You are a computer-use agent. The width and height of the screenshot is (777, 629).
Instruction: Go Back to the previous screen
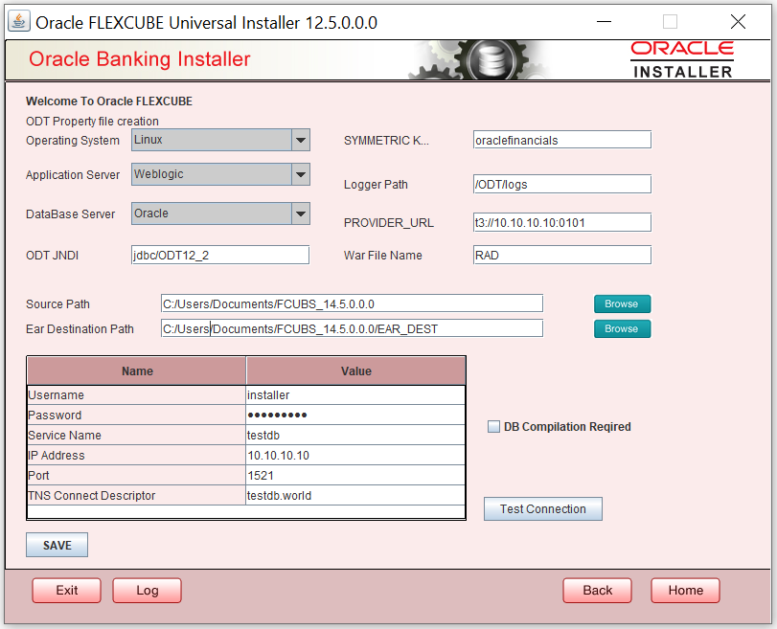pos(597,591)
